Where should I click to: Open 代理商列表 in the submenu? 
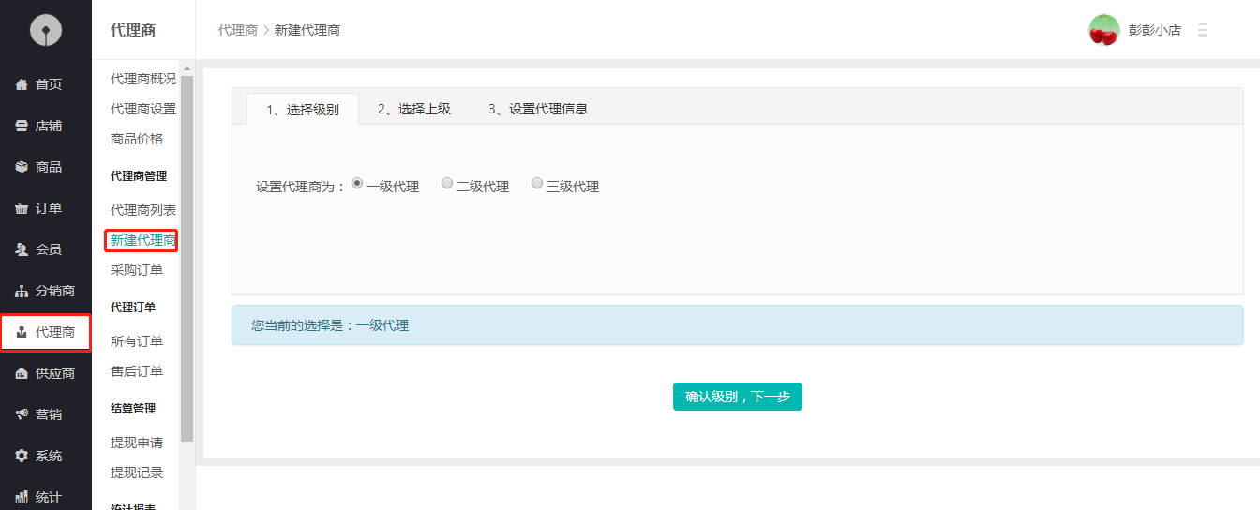point(142,210)
